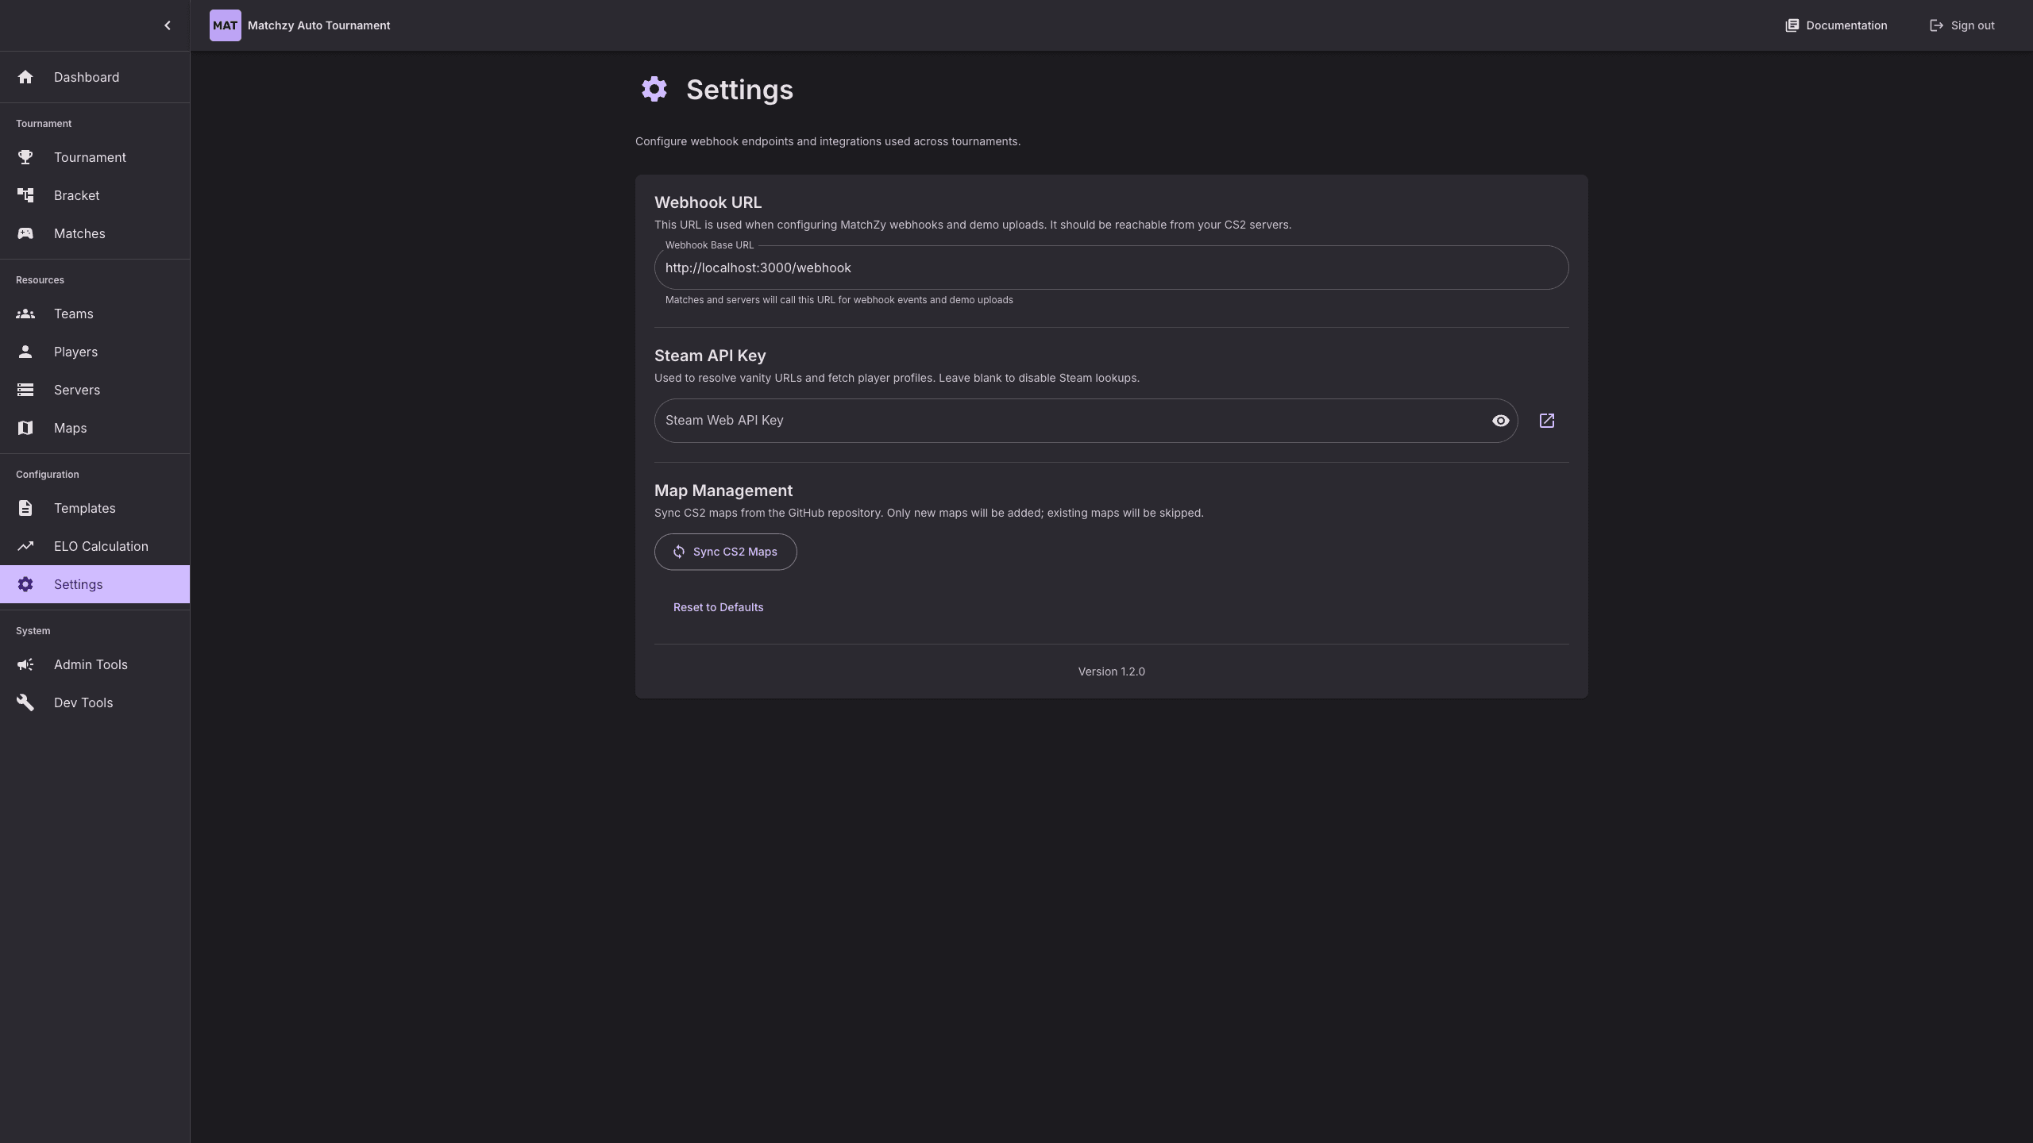Open the Steam API key external link icon
Screen dimensions: 2033x1143
coord(1546,421)
